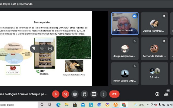Viewport: 173px width, 108px height.
Task: Raise your hand in the meeting
Action: coord(84,94)
